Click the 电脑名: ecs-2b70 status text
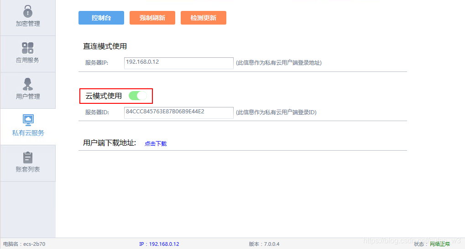The height and width of the screenshot is (249, 465). pos(24,244)
